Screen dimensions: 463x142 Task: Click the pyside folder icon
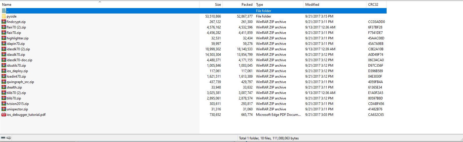(4, 16)
